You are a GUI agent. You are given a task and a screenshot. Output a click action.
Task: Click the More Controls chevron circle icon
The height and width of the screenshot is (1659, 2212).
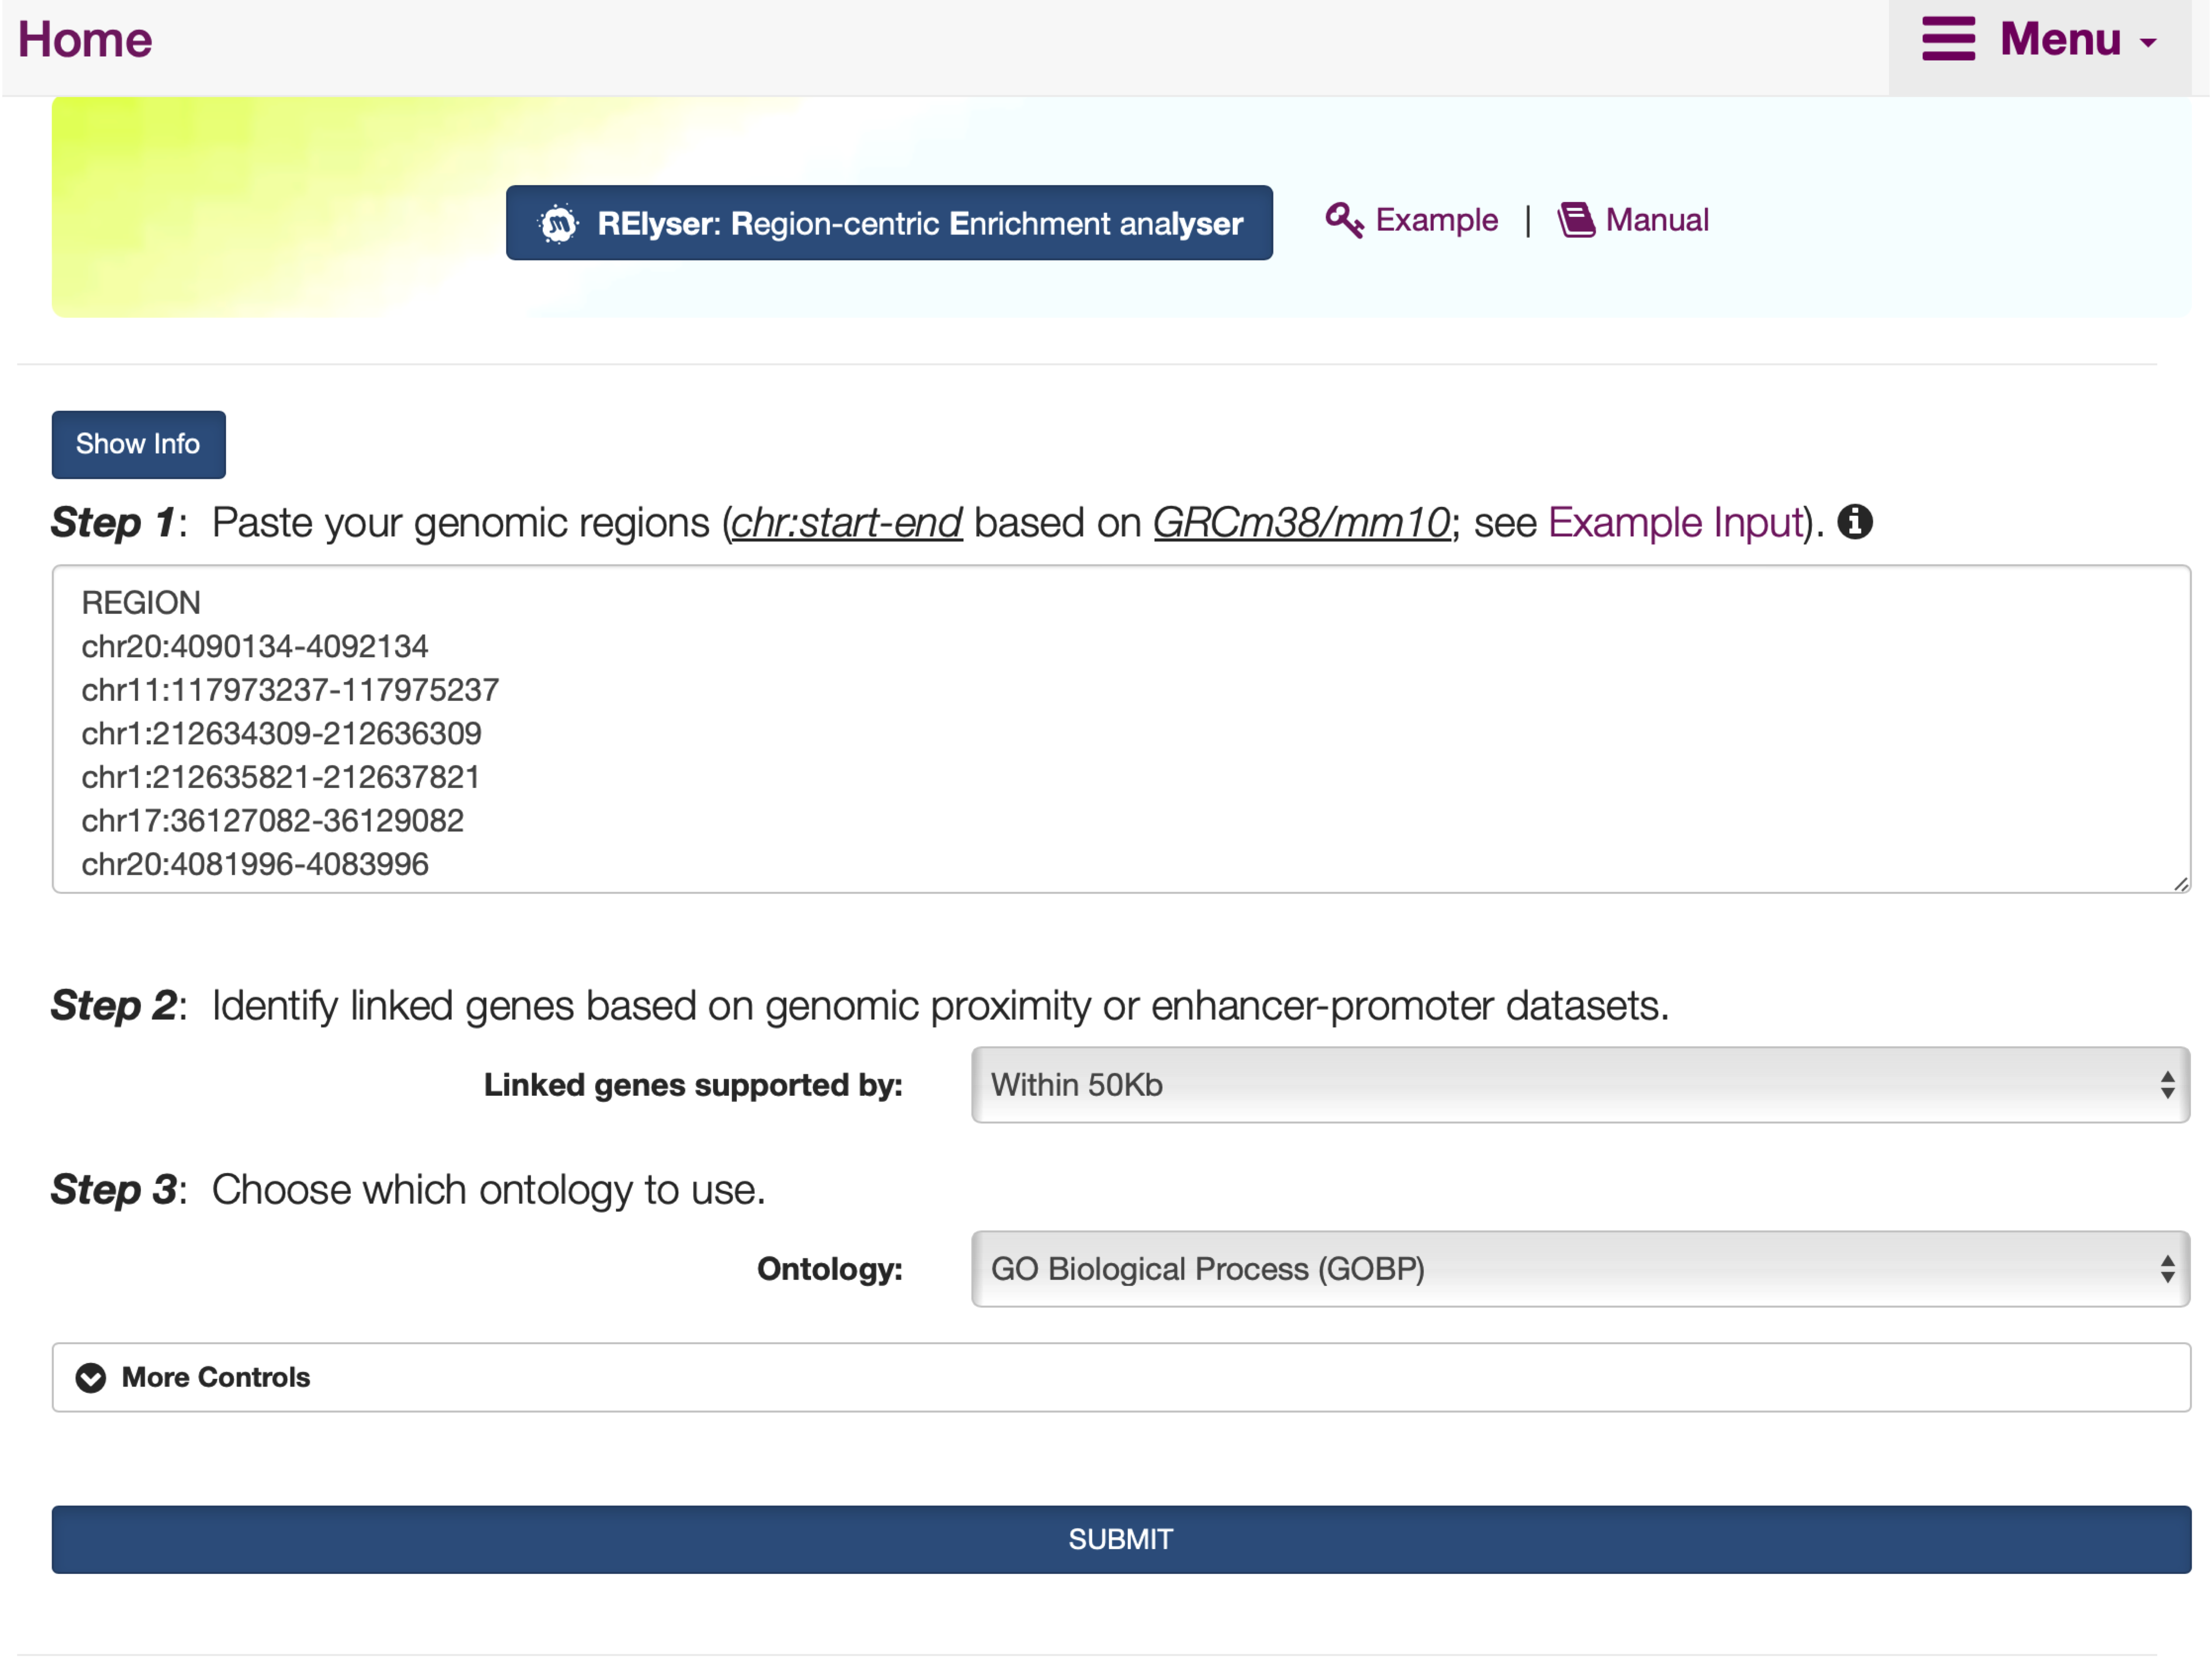[91, 1378]
